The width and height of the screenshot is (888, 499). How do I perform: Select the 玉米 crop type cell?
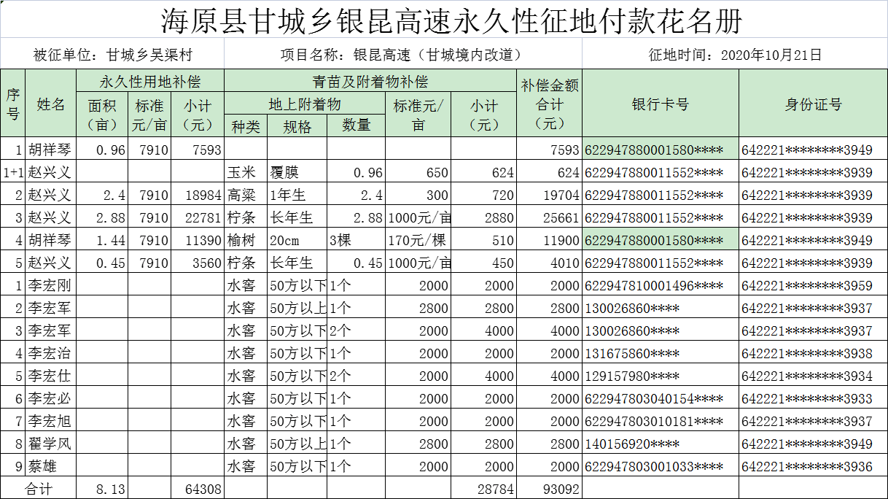pos(245,173)
